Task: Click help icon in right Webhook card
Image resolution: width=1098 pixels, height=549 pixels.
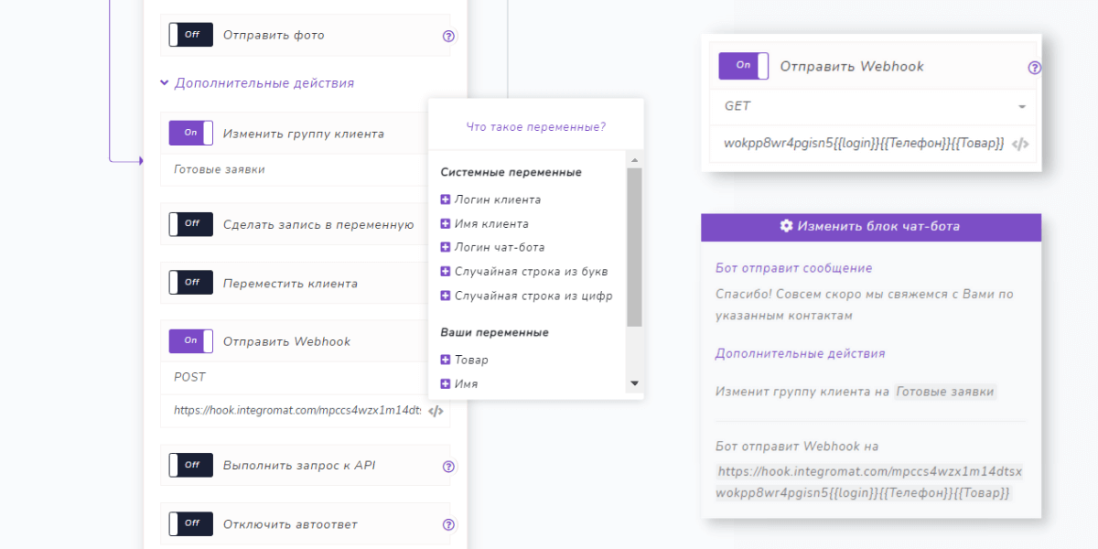Action: (1035, 68)
